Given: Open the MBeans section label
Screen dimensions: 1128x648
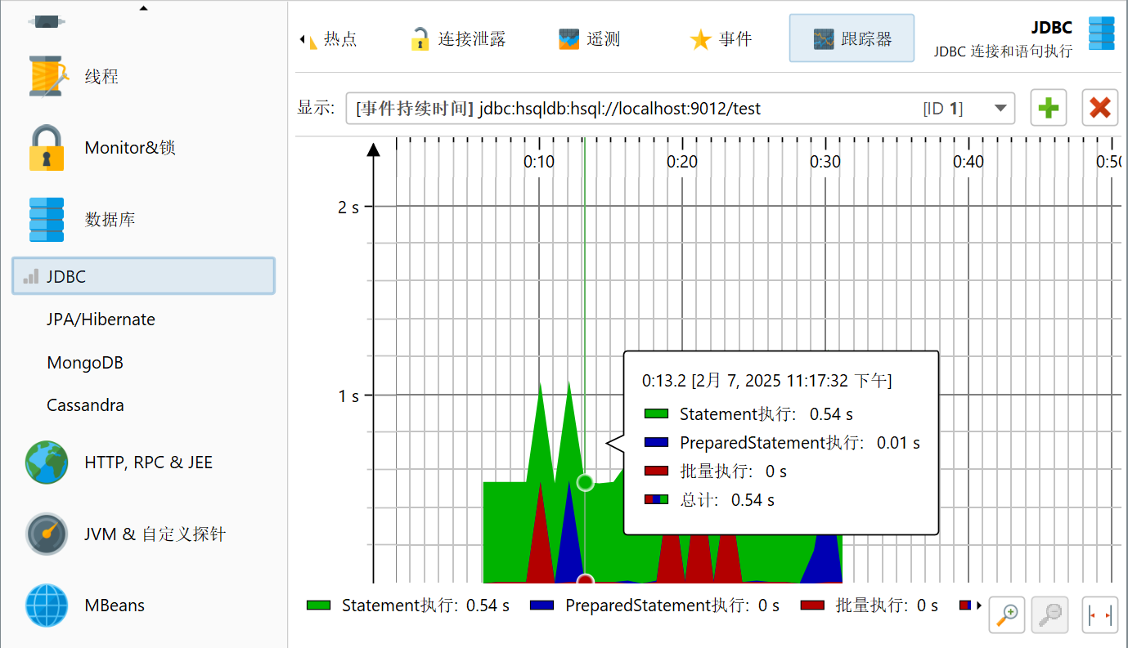Looking at the screenshot, I should tap(115, 606).
